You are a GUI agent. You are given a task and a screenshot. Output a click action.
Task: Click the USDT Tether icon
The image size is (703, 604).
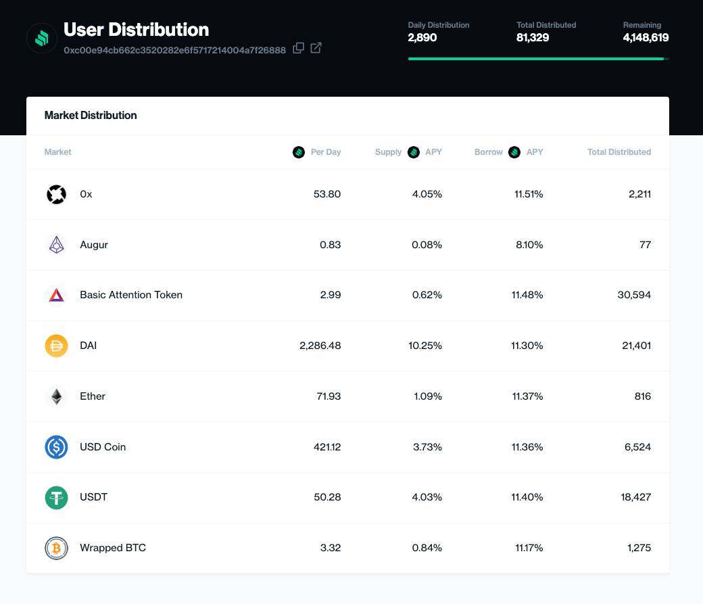56,497
